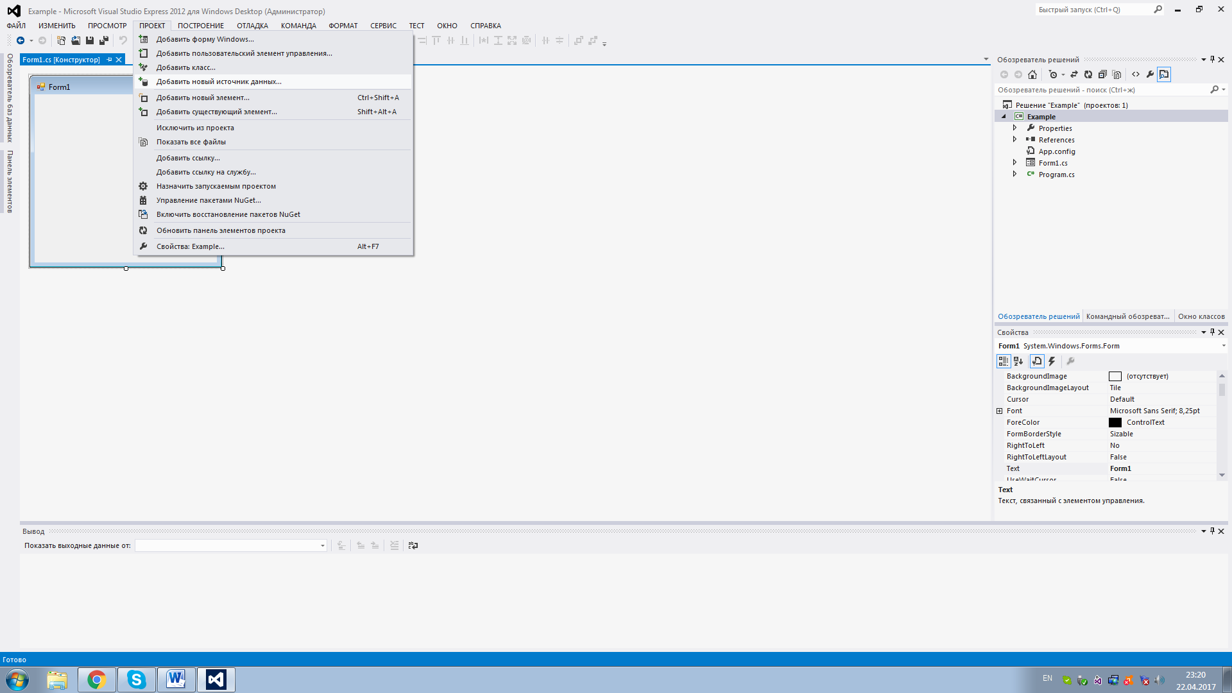Click Sync with Active Document icon

coord(1074,74)
